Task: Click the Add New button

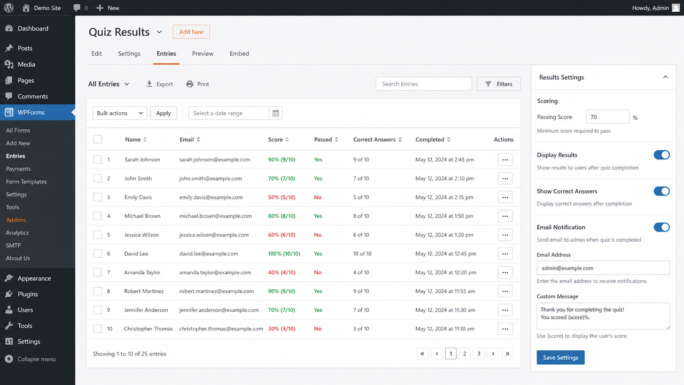Action: [191, 32]
